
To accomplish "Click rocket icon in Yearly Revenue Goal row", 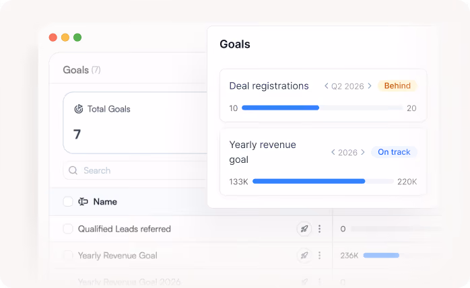I will click(304, 255).
